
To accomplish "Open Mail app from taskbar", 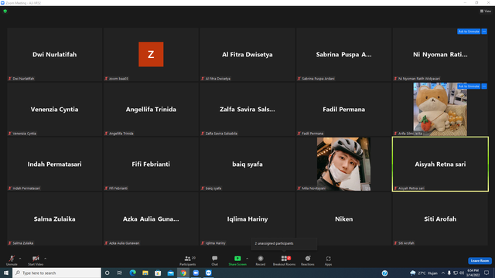I will point(170,273).
